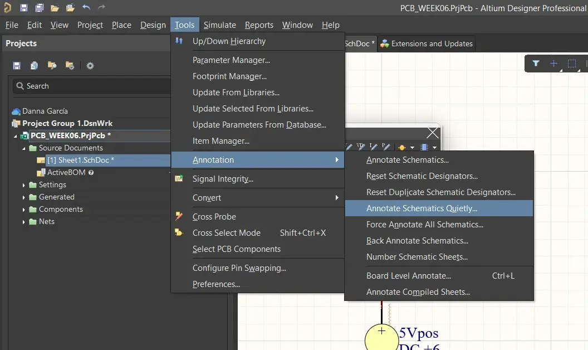The width and height of the screenshot is (588, 350).
Task: Choose Configure Pin Swapping
Action: click(x=258, y=268)
